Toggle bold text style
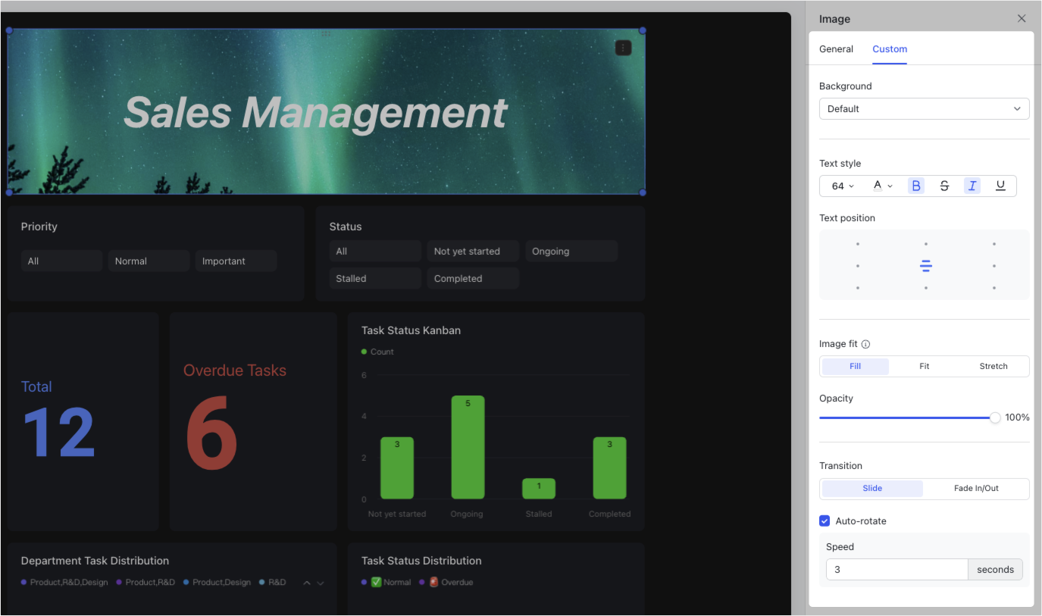1042x616 pixels. (916, 186)
